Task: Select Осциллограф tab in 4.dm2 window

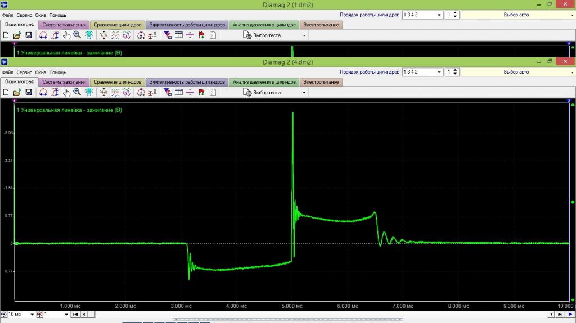Action: point(20,81)
